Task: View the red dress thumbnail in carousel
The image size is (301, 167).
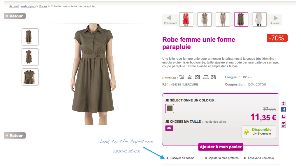Action: tap(186, 20)
